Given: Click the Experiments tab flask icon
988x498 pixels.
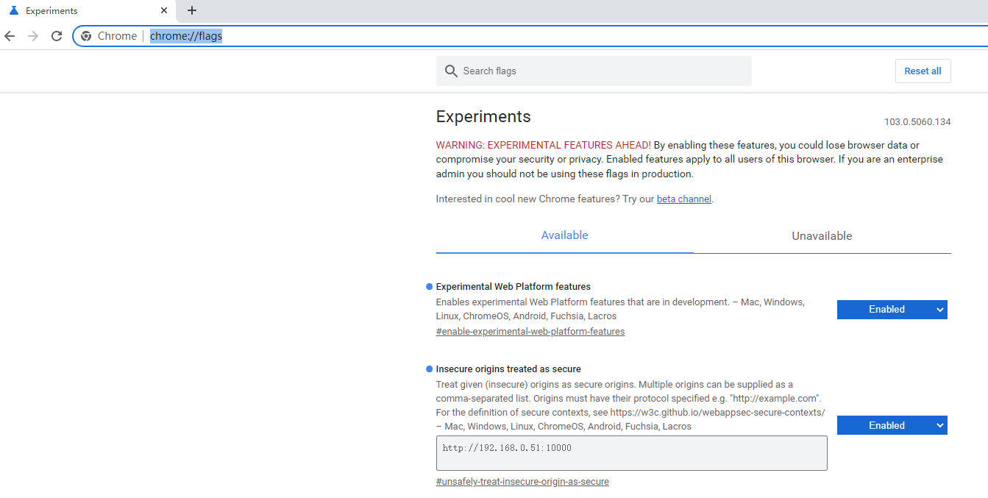Looking at the screenshot, I should click(13, 11).
